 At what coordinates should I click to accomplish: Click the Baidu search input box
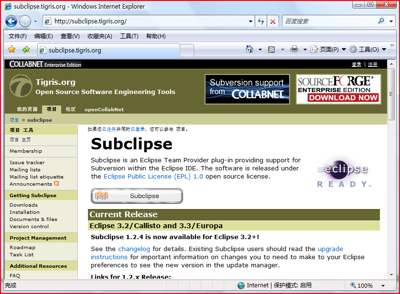pos(330,21)
